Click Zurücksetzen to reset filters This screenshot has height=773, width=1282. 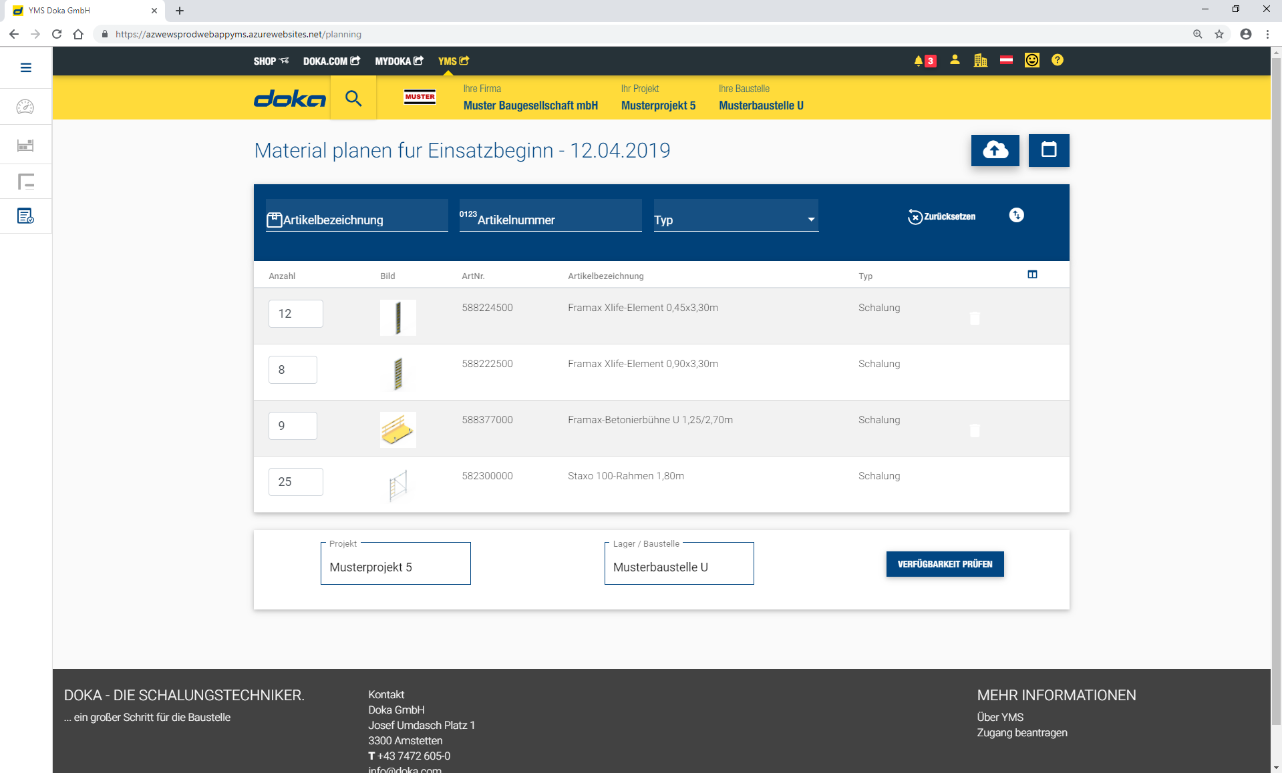(942, 216)
